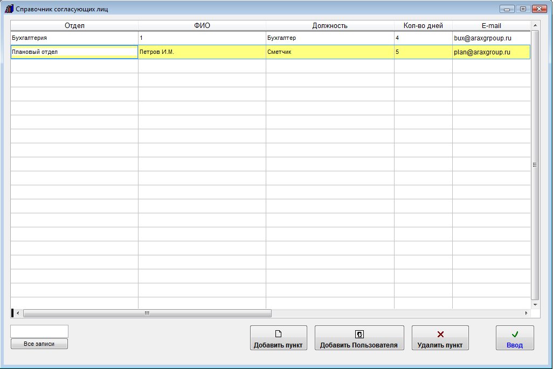Viewport: 553px width, 369px height.
Task: Select the Сметчик position cell
Action: [330, 52]
